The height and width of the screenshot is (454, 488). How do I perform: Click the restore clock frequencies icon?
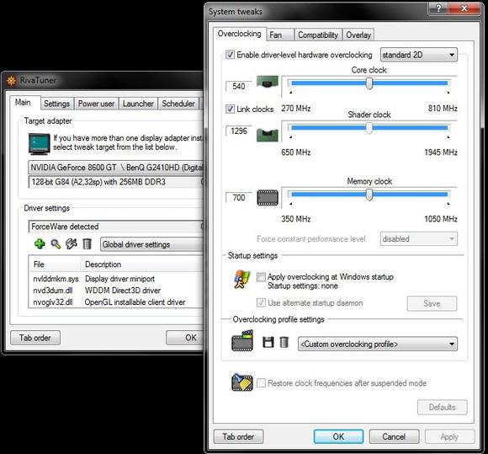[x=242, y=382]
